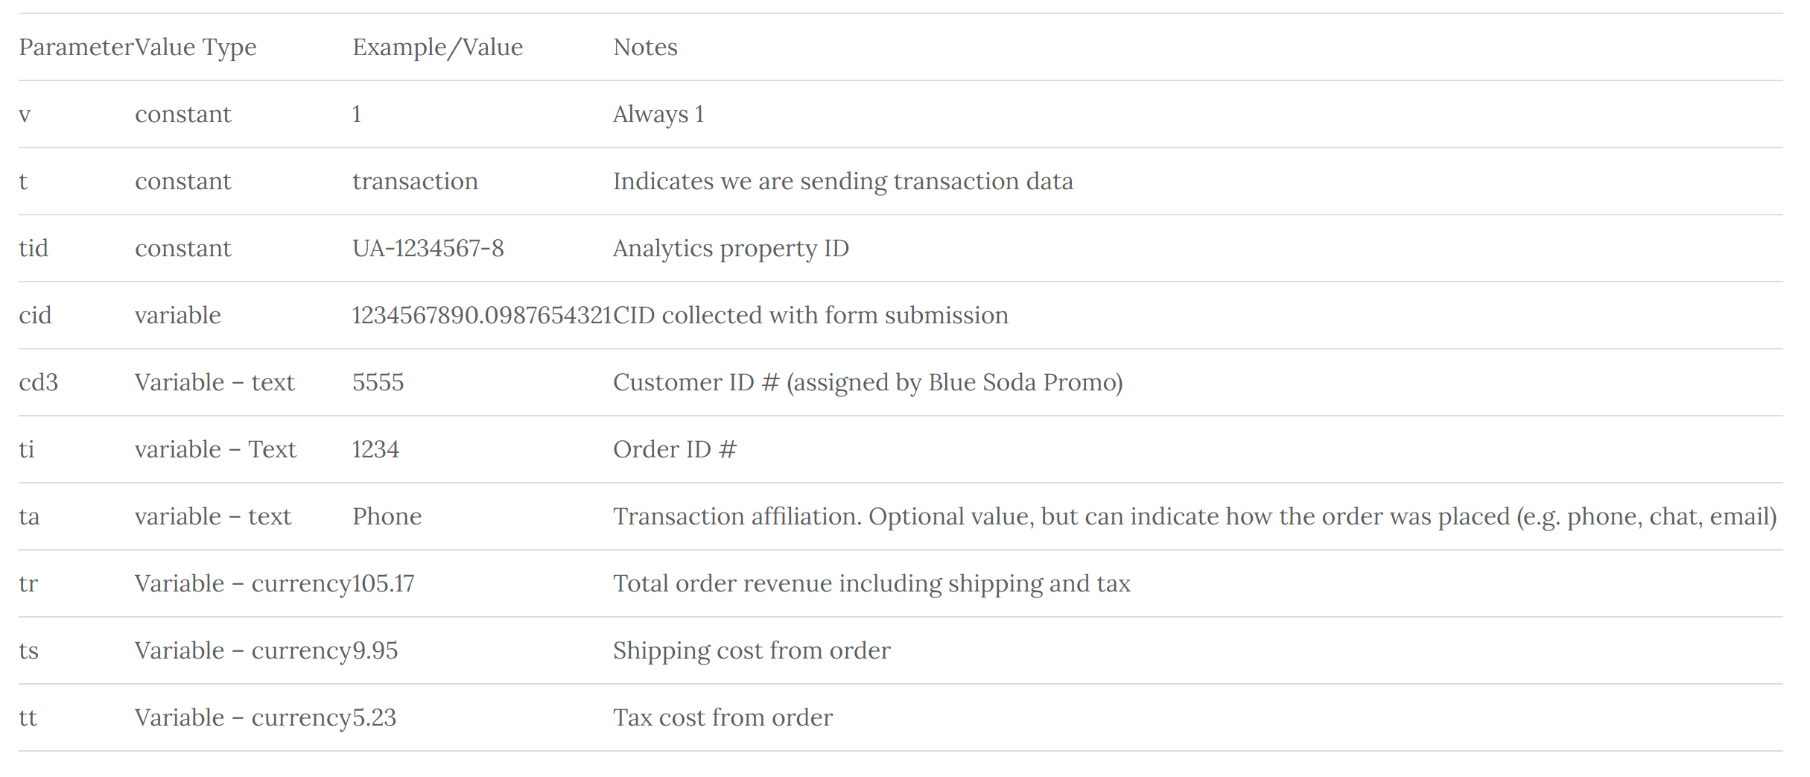This screenshot has height=777, width=1810.
Task: Select the Shipping cost from order note
Action: point(752,651)
